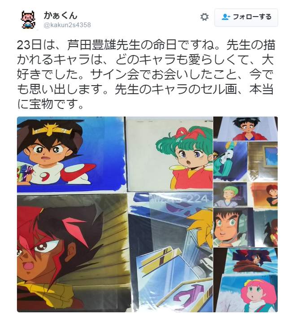This screenshot has height=314, width=287.
Task: Open the かぁくん display name link
Action: pos(61,16)
